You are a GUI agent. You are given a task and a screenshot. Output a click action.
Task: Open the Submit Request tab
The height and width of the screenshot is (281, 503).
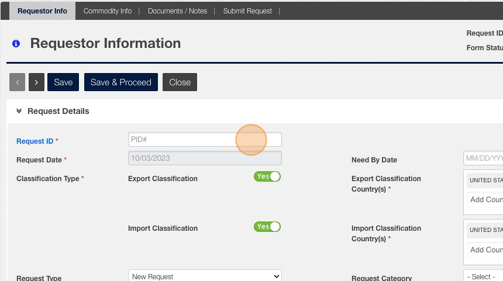[247, 11]
